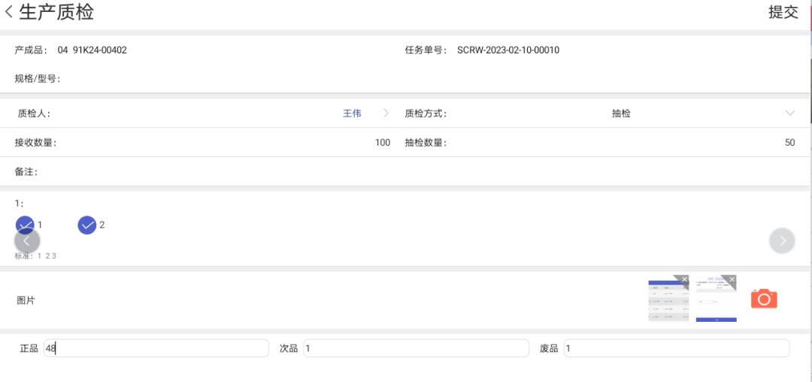Click the inspector name 王伟

(352, 114)
